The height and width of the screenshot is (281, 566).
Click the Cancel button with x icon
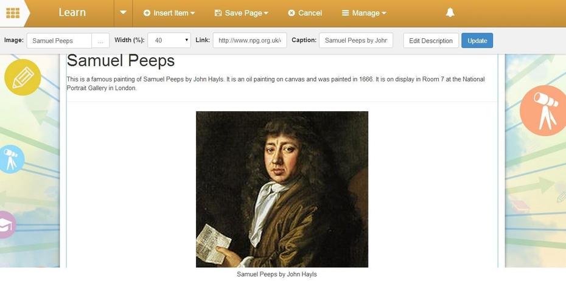click(305, 13)
